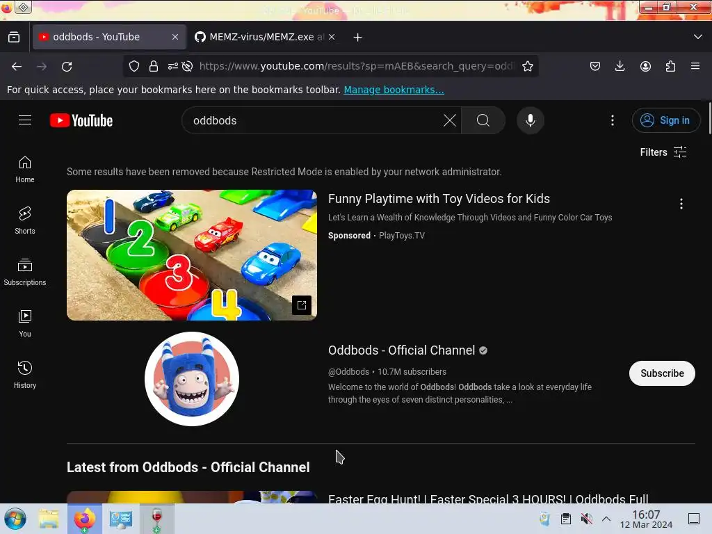Screen dimensions: 712x534
Task: Open a new browser tab
Action: tap(358, 38)
